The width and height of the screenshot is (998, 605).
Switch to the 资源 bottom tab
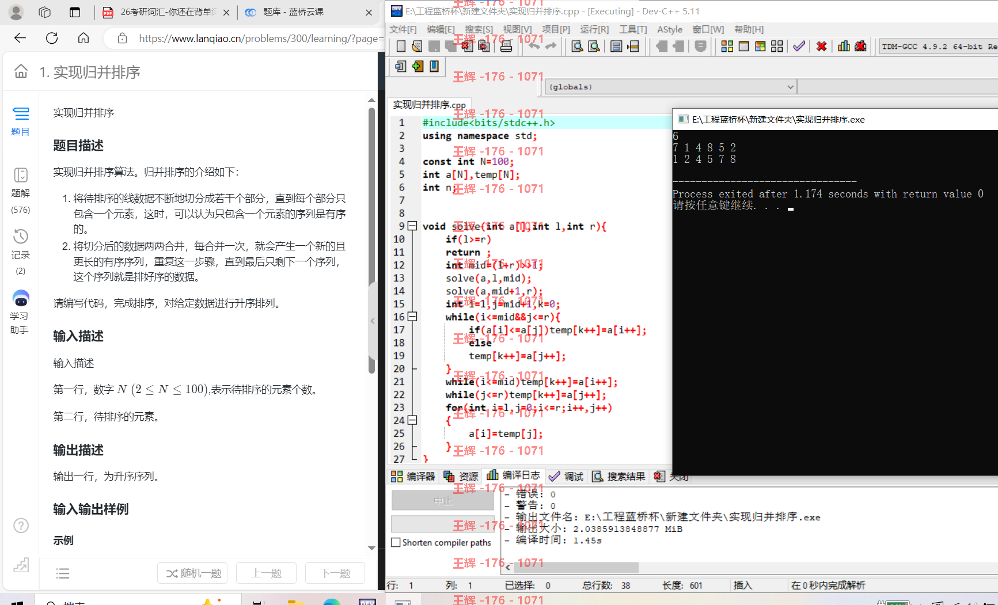461,476
